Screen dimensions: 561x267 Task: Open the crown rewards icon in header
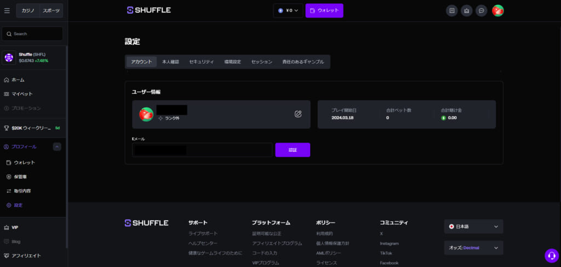[467, 11]
